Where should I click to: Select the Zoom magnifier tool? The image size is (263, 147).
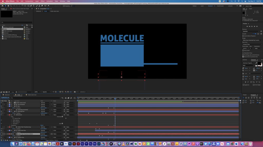pos(11,6)
